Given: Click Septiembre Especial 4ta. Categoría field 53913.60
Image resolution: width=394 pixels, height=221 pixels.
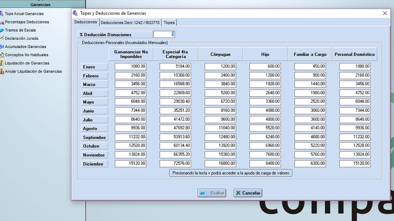Looking at the screenshot, I should (175, 137).
